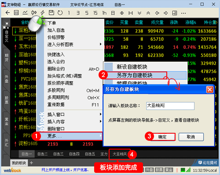Select the 3-minute period button
The image size is (220, 175).
pos(78,13)
